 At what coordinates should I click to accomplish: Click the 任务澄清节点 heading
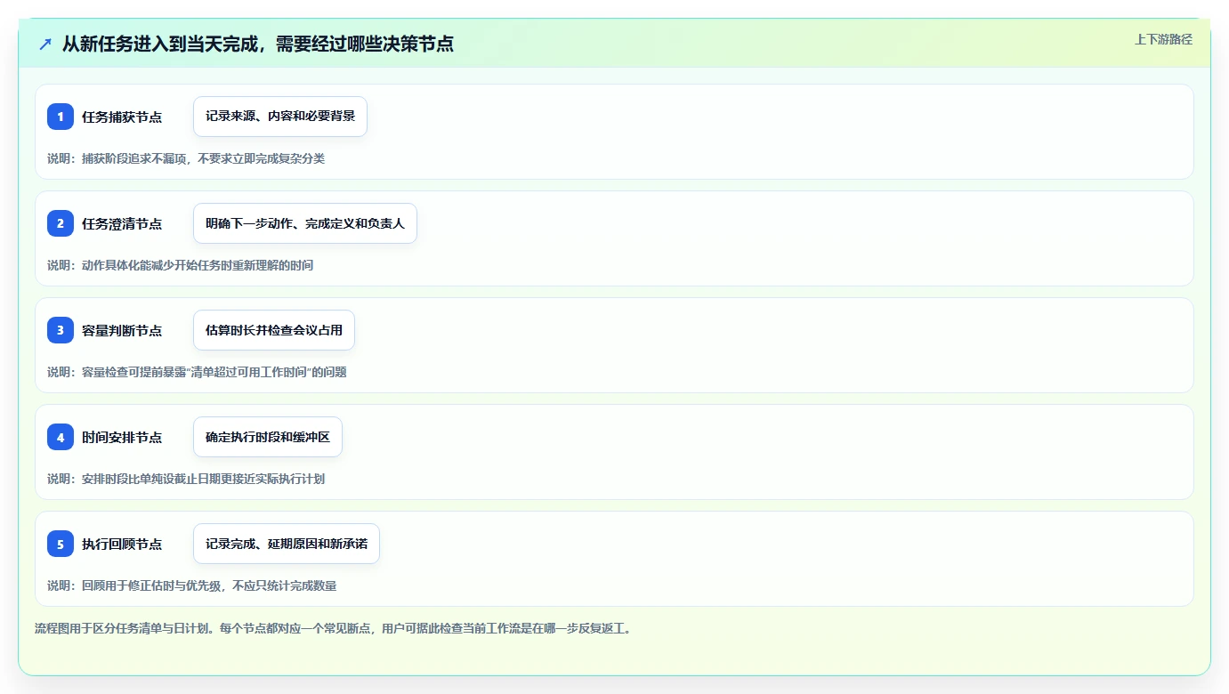tap(122, 223)
